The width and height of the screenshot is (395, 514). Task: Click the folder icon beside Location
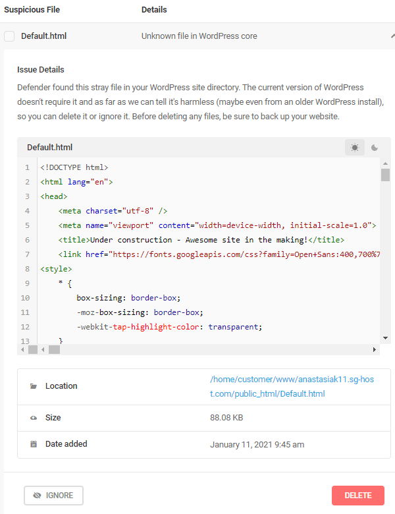click(x=34, y=386)
